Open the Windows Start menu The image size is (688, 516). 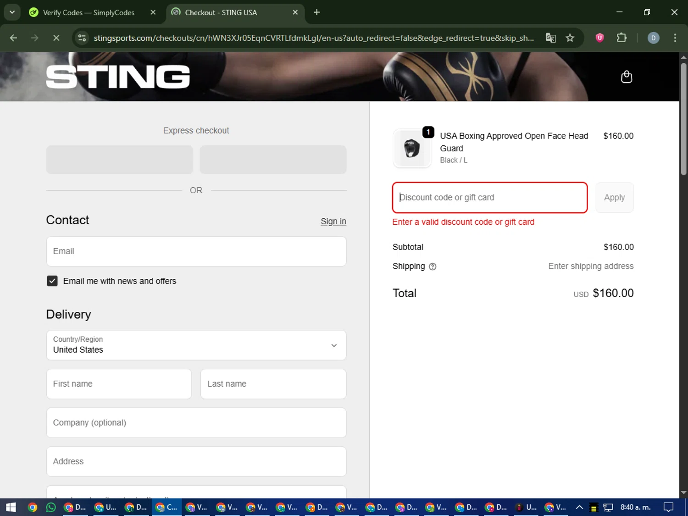pos(11,507)
